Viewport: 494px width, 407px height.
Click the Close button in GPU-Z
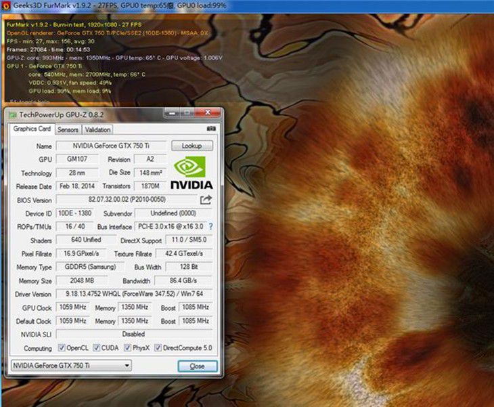pyautogui.click(x=198, y=366)
